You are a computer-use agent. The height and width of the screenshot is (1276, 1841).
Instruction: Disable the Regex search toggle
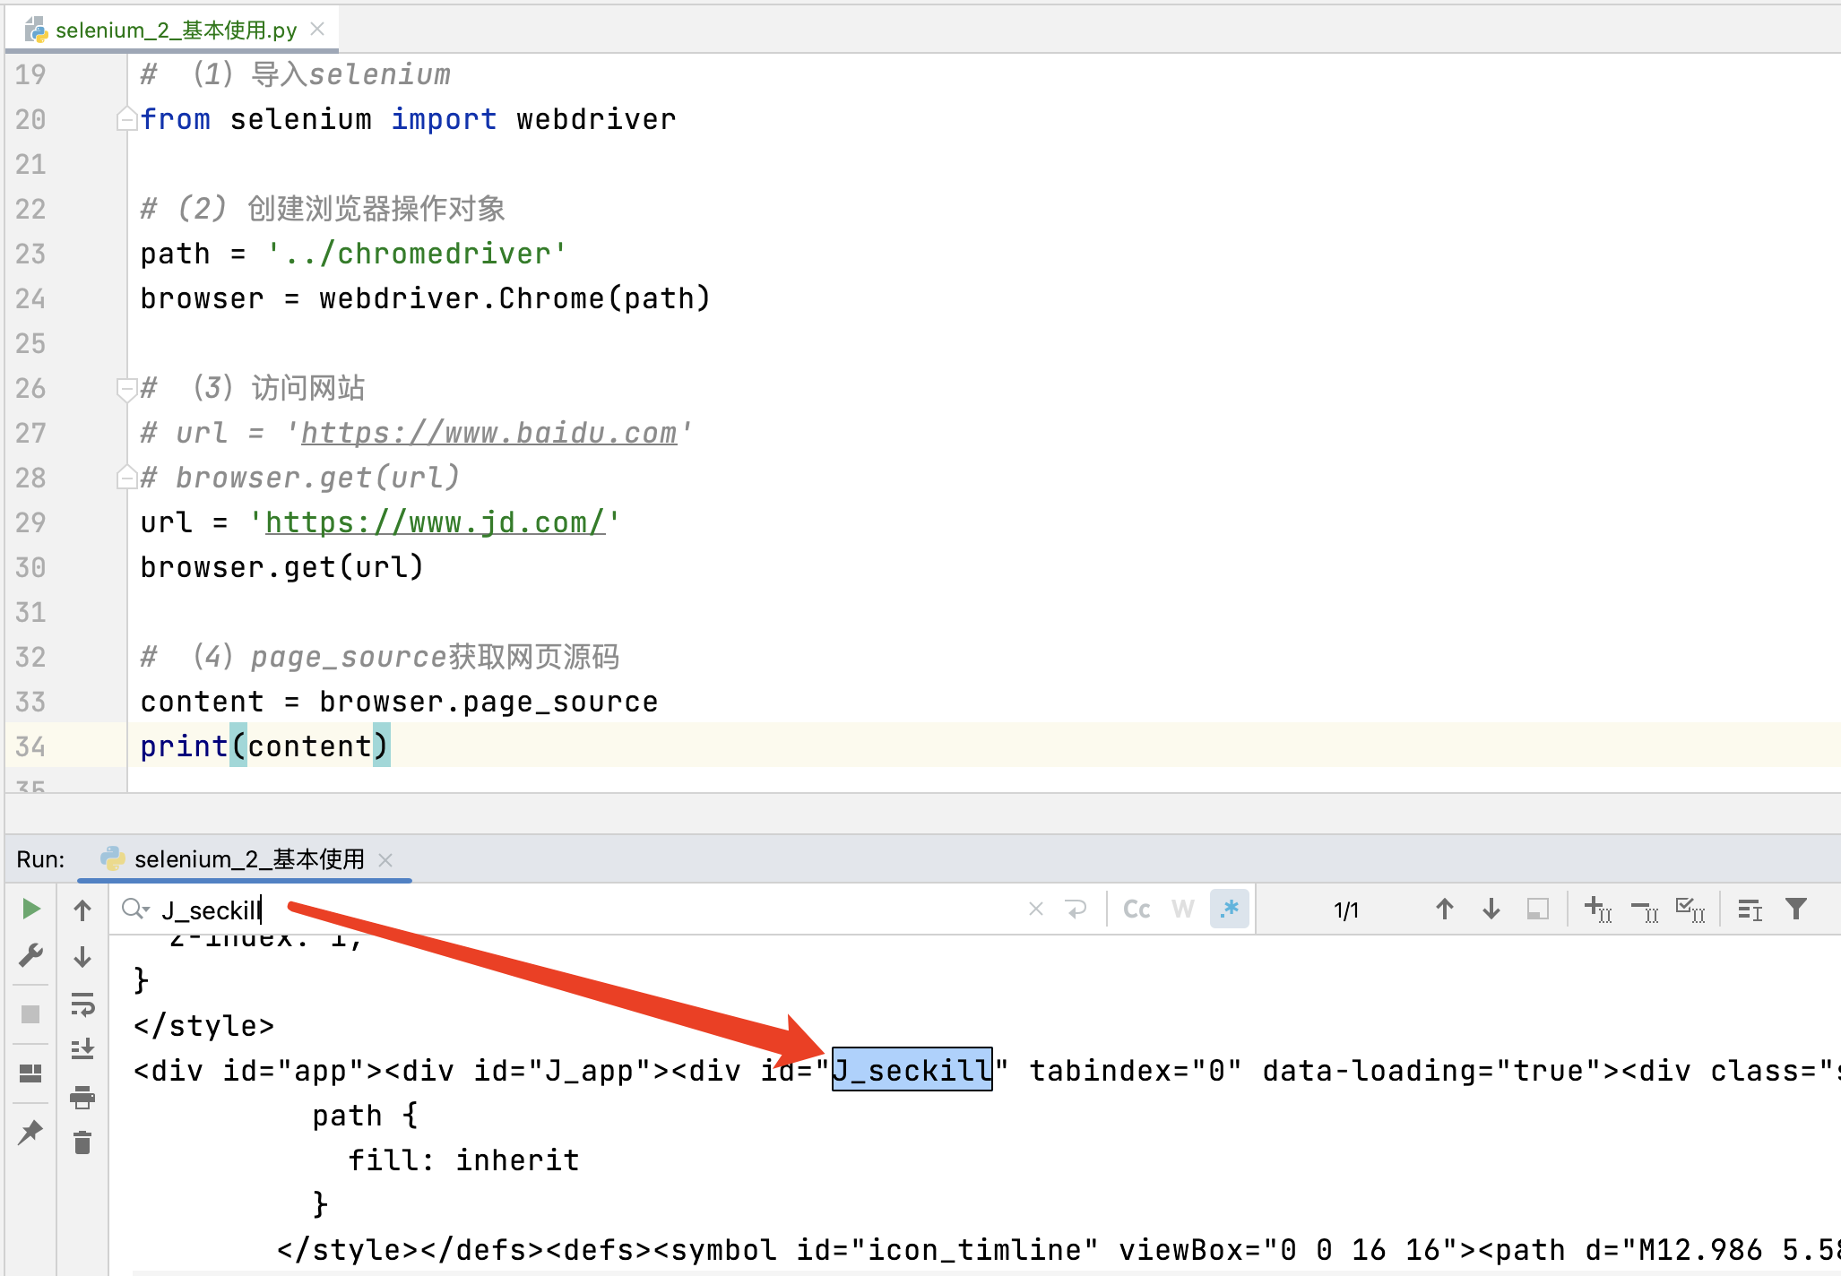click(1230, 910)
